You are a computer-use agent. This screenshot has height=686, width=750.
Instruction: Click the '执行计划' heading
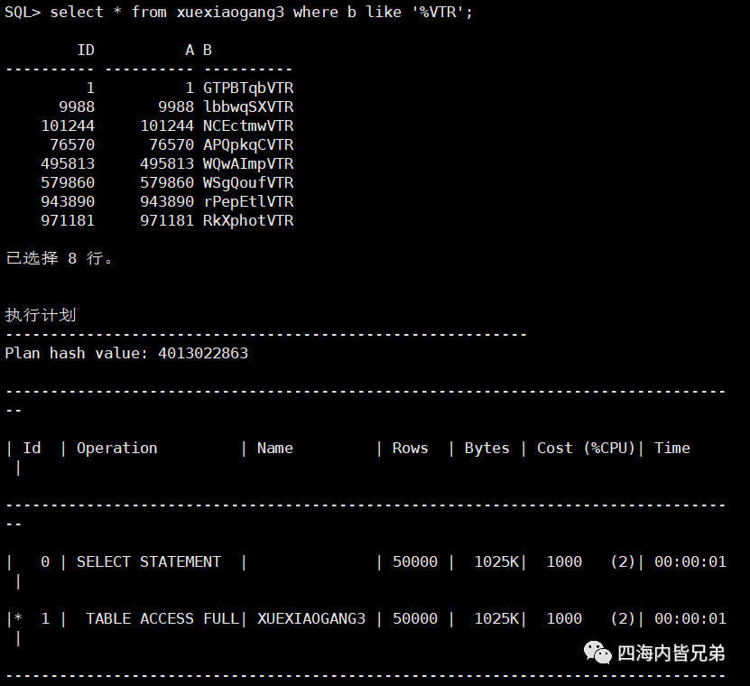(41, 315)
